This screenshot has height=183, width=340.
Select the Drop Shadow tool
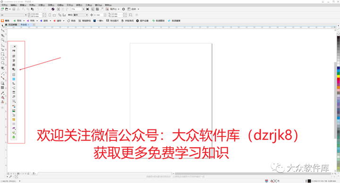tap(3, 83)
